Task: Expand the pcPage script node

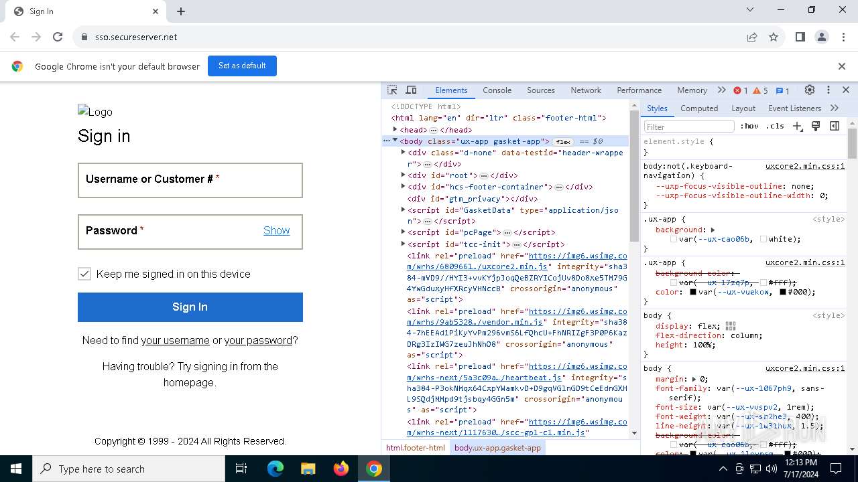Action: (x=403, y=232)
